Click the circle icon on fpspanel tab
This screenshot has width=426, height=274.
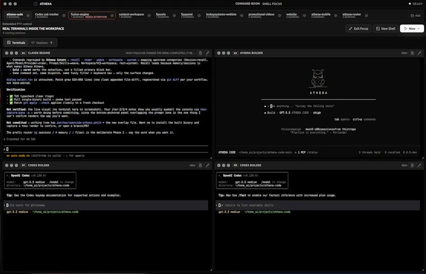pyautogui.click(x=199, y=16)
